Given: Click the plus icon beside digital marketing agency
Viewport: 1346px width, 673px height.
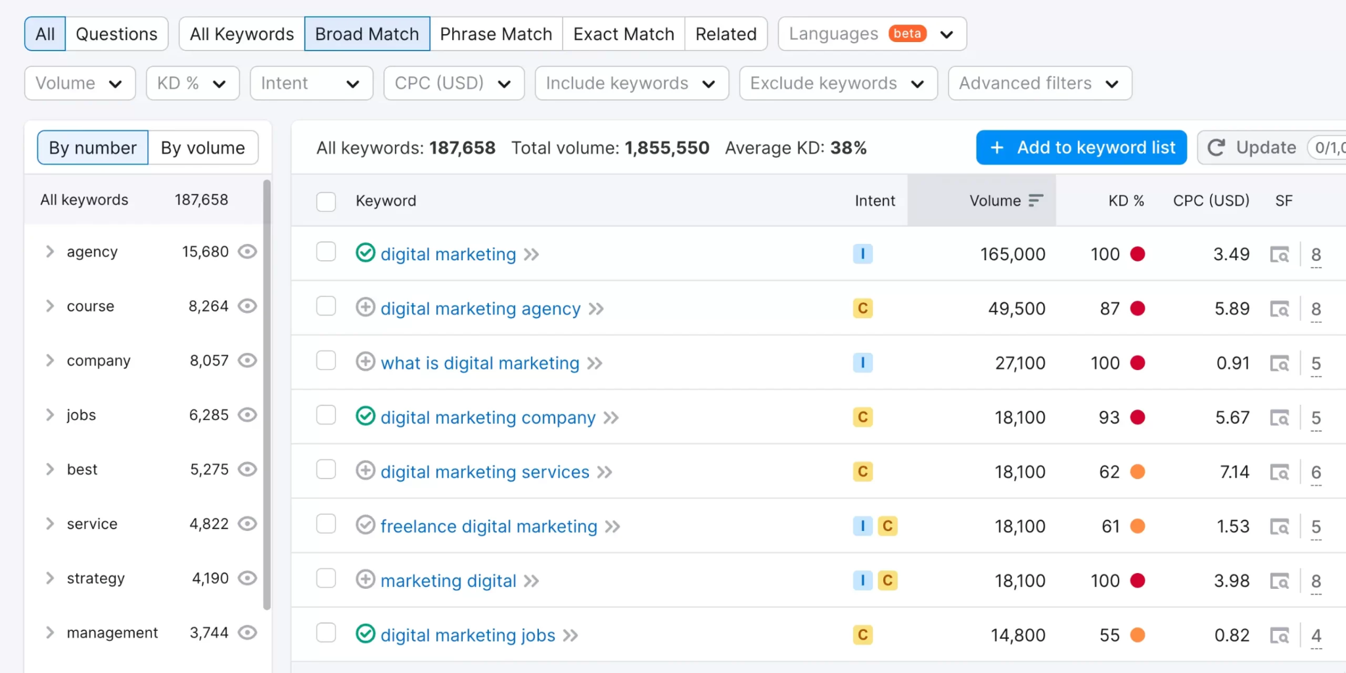Looking at the screenshot, I should [366, 308].
